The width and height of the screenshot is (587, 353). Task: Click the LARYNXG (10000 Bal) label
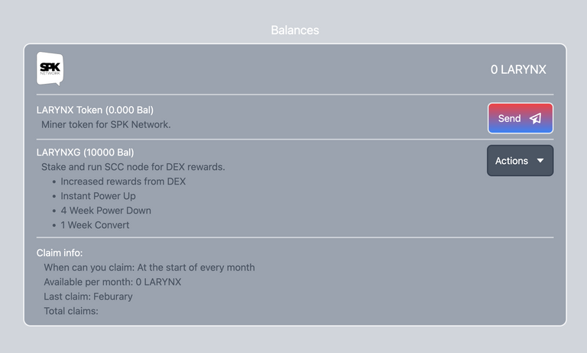point(86,152)
